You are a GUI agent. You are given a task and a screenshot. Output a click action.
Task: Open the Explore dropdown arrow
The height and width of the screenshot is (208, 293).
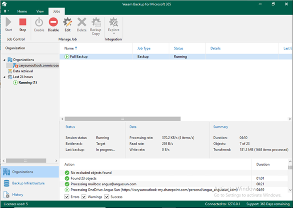114,34
